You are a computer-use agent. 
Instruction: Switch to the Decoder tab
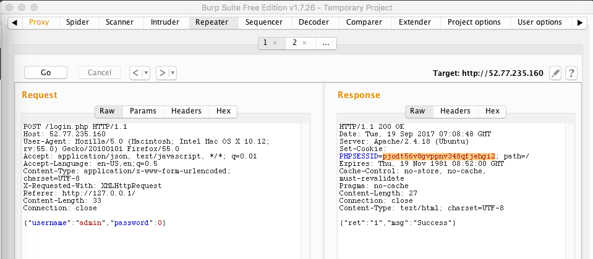click(314, 22)
